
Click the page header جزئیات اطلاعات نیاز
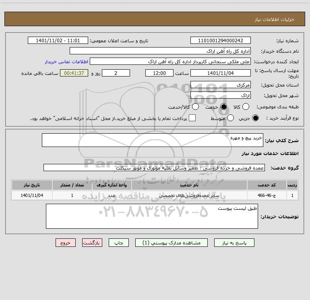tap(274, 19)
